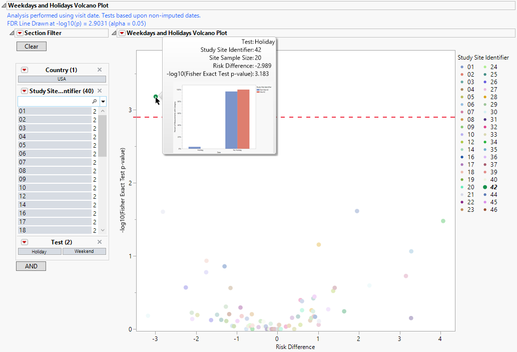
Task: Toggle the USA country filter
Action: click(x=62, y=79)
